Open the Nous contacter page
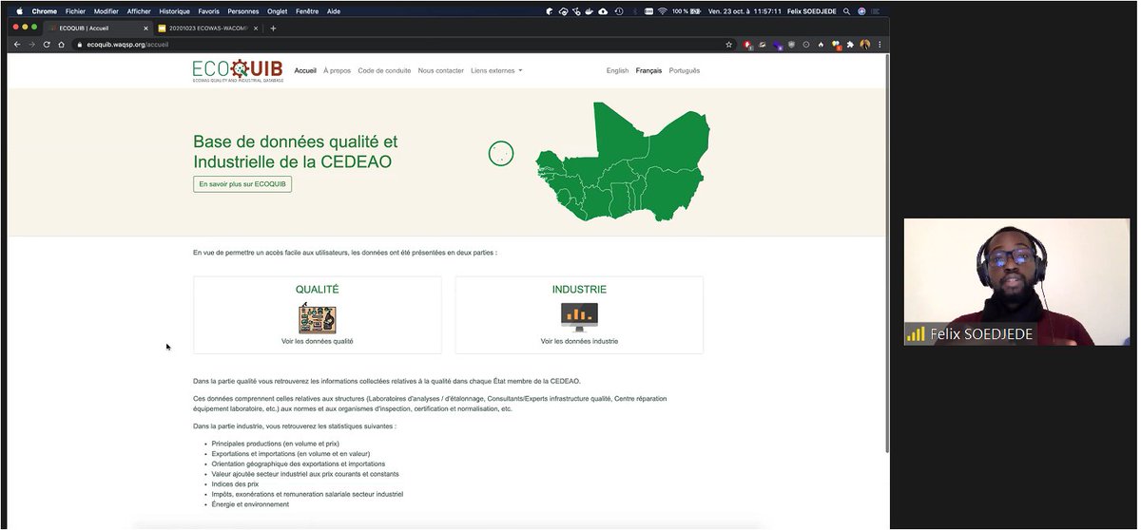This screenshot has width=1141, height=530. click(441, 70)
